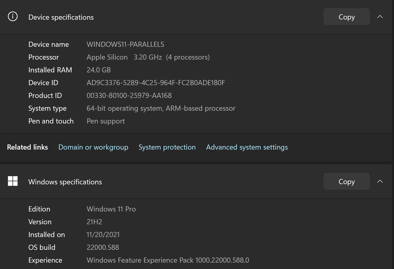Click the Device specifications heading
This screenshot has width=394, height=269.
click(x=61, y=17)
